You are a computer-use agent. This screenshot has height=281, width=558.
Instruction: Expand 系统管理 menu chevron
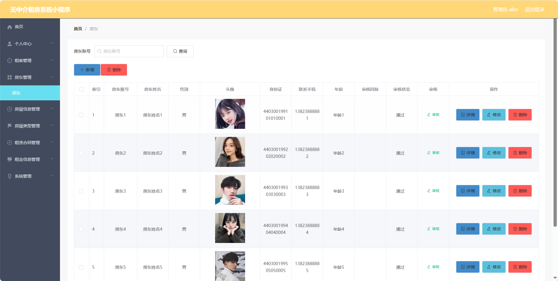click(52, 176)
